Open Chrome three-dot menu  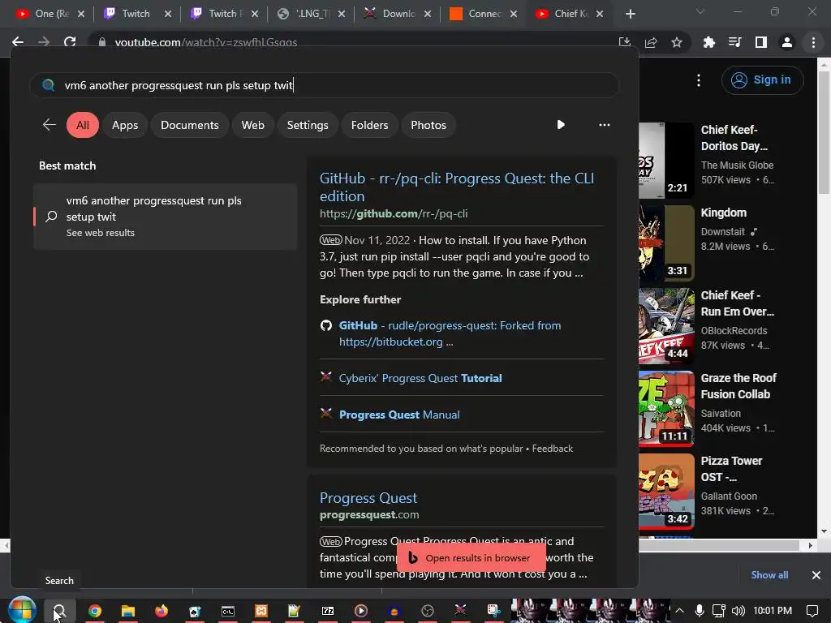813,42
